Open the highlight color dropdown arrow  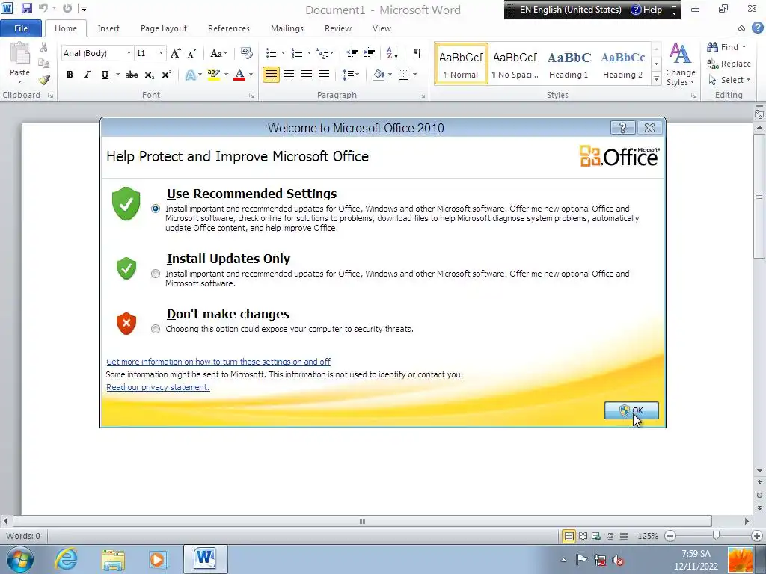tap(226, 75)
